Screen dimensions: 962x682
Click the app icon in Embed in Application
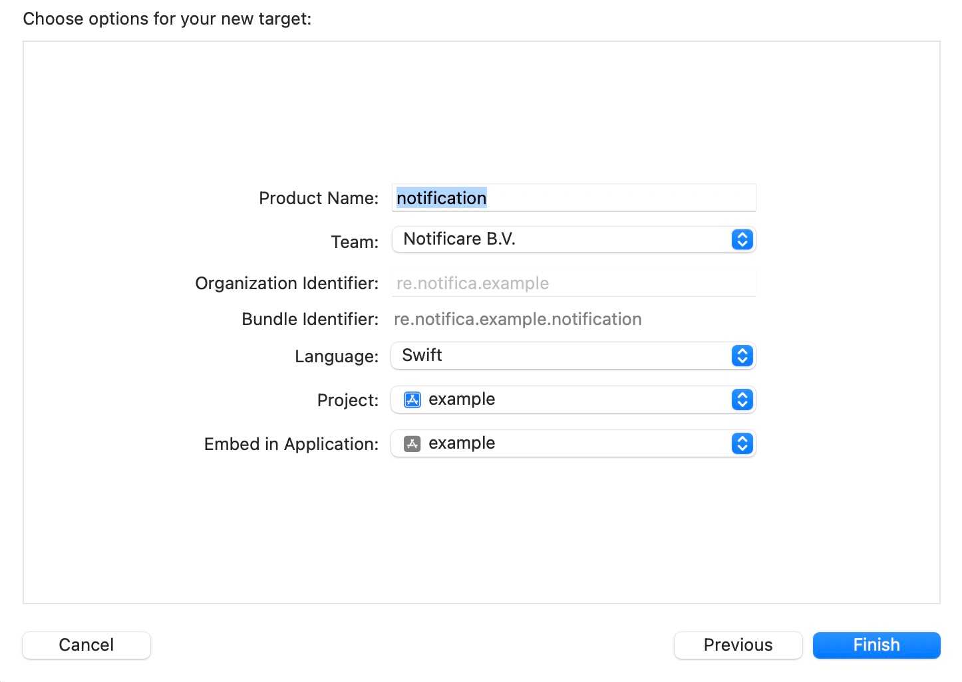click(412, 443)
